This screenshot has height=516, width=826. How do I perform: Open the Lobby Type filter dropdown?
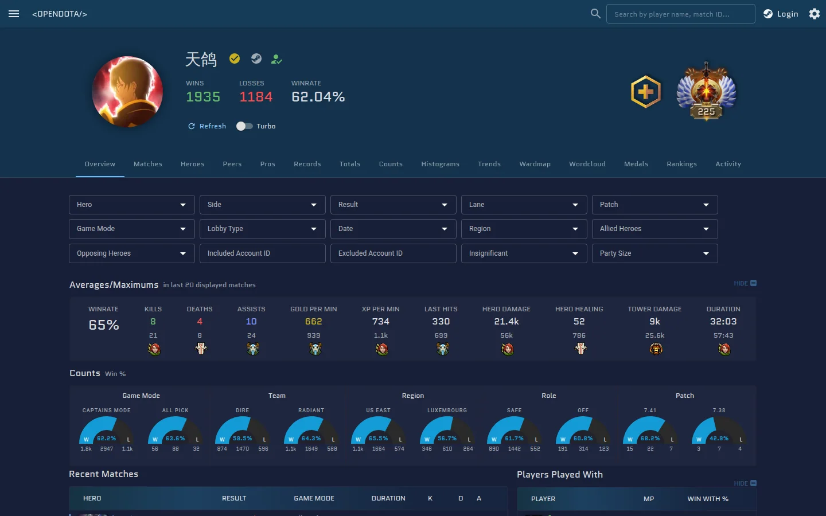[x=262, y=229]
